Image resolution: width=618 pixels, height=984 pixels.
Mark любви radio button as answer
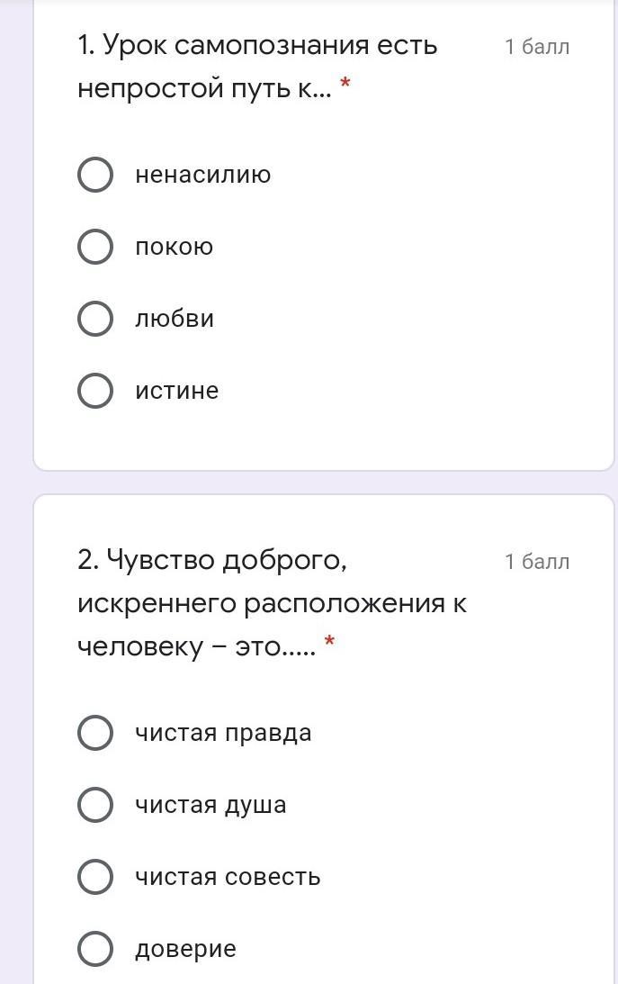[95, 318]
